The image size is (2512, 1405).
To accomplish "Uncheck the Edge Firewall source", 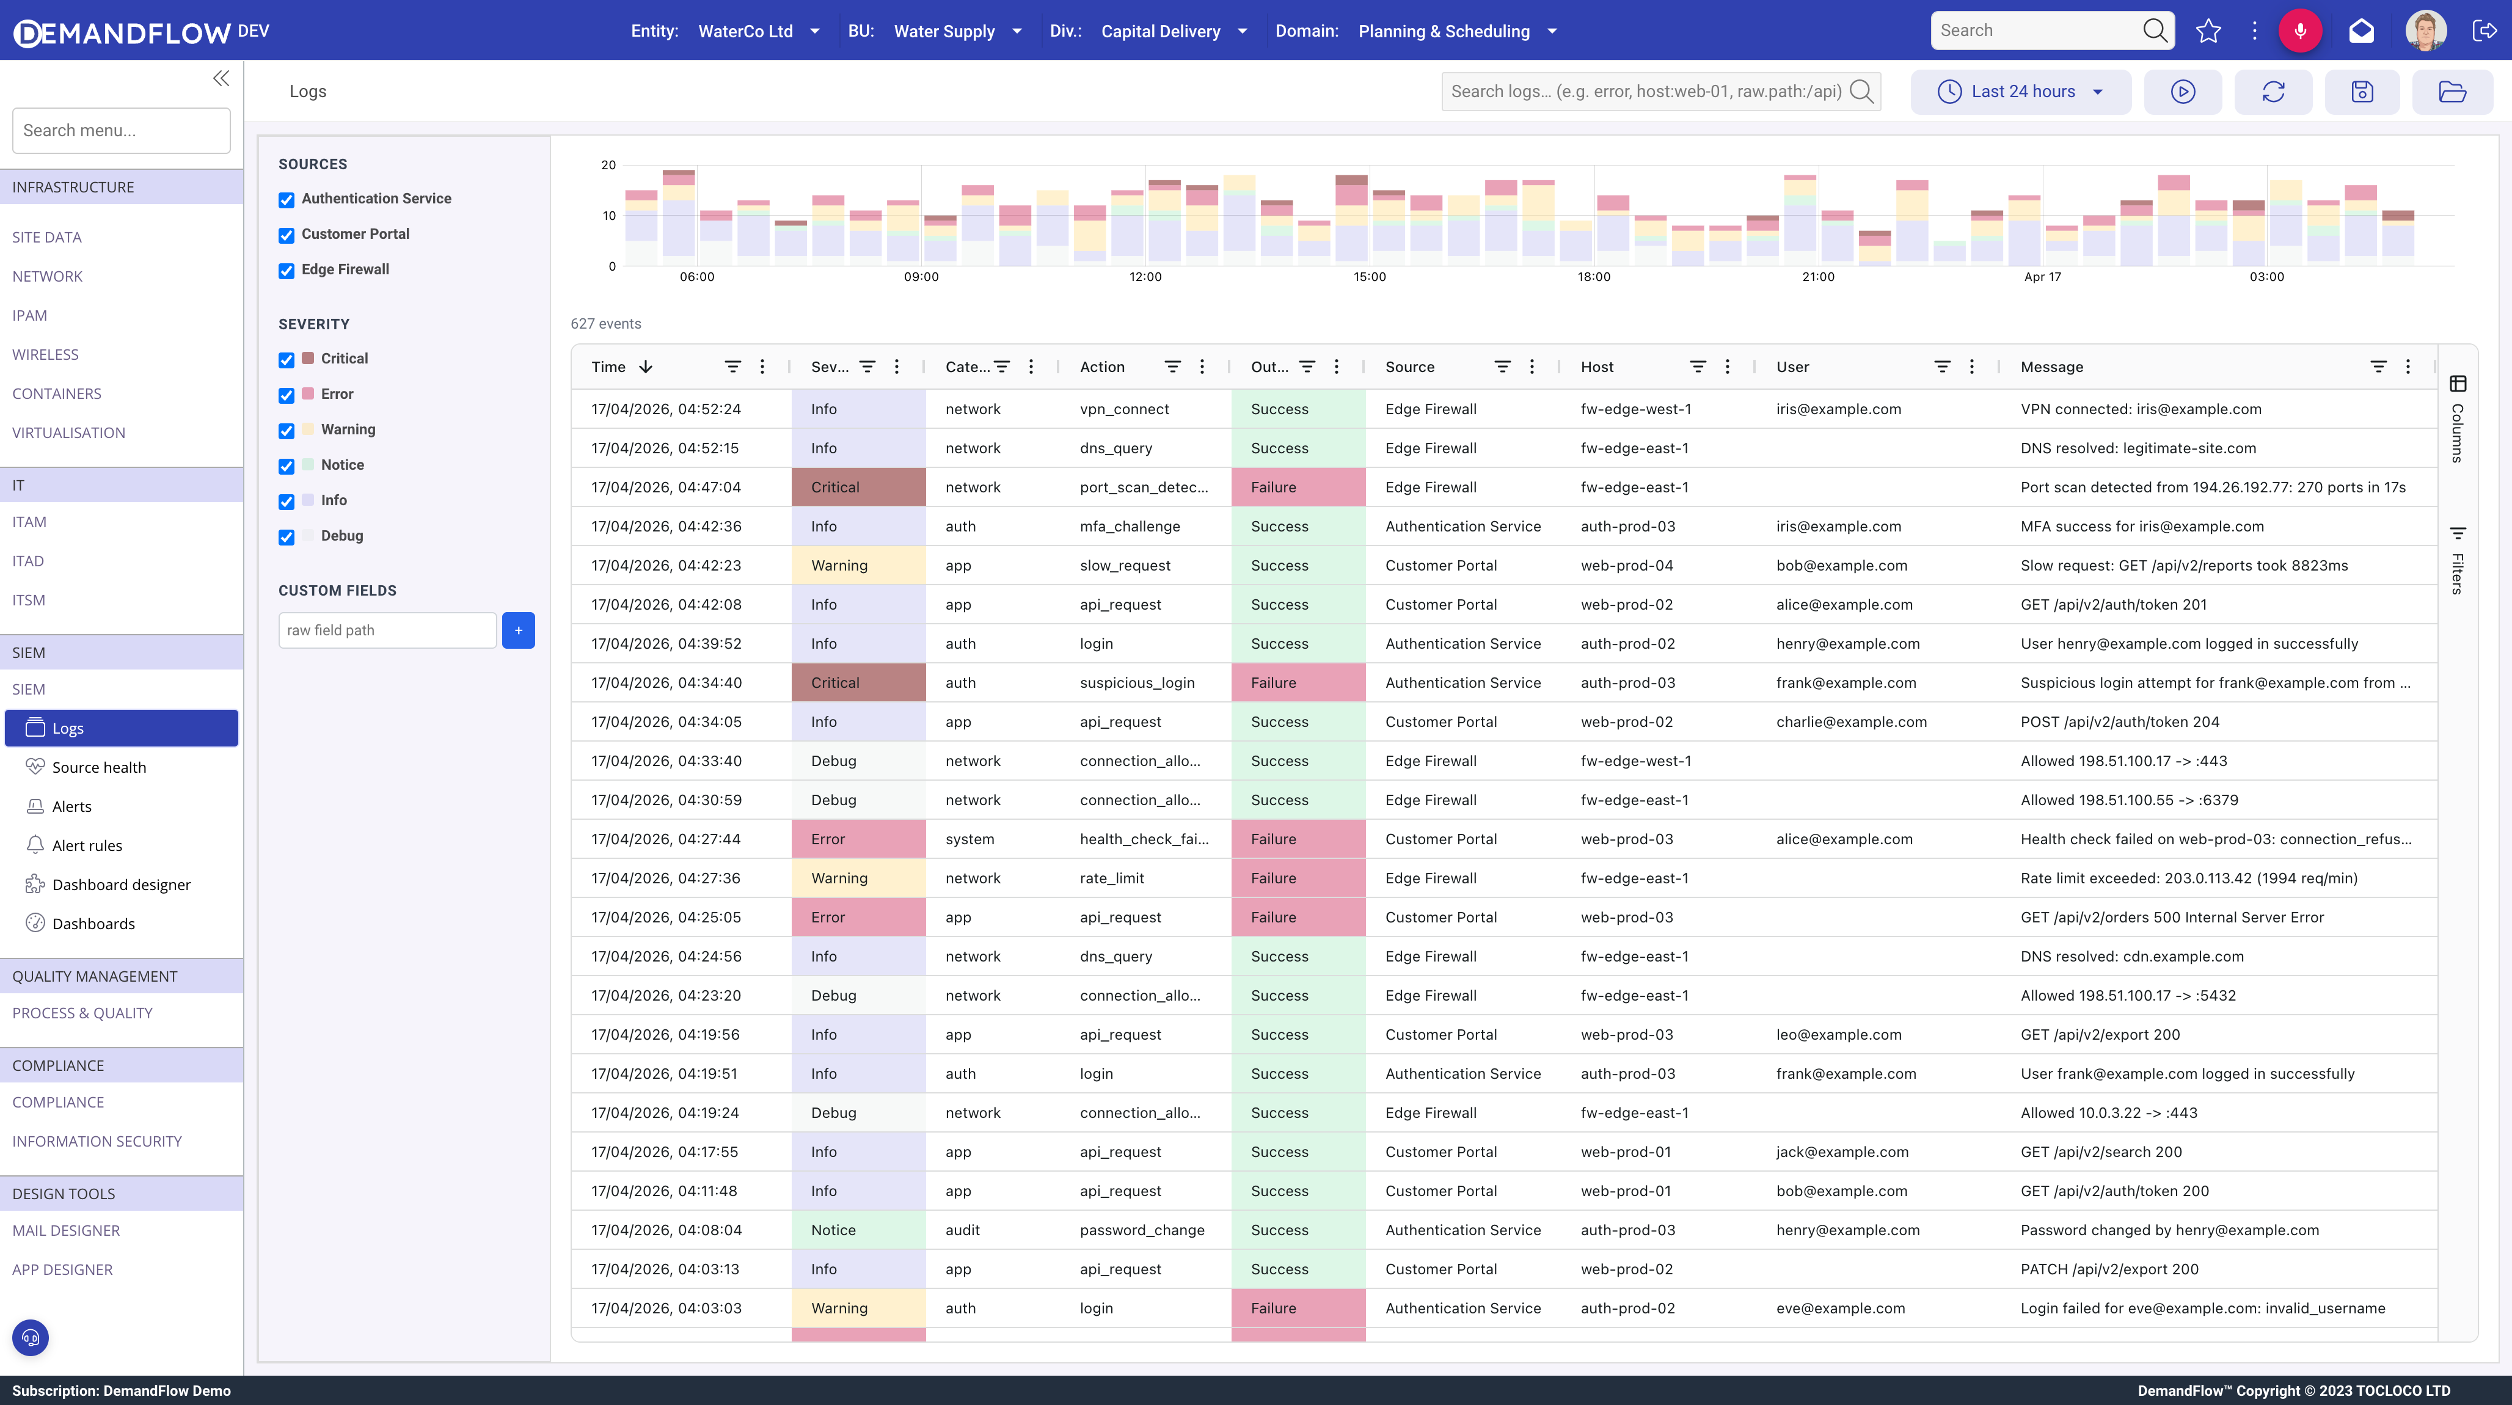I will (286, 271).
